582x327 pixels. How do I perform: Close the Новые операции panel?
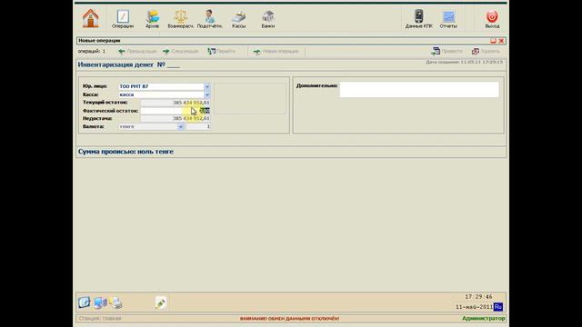[x=501, y=41]
